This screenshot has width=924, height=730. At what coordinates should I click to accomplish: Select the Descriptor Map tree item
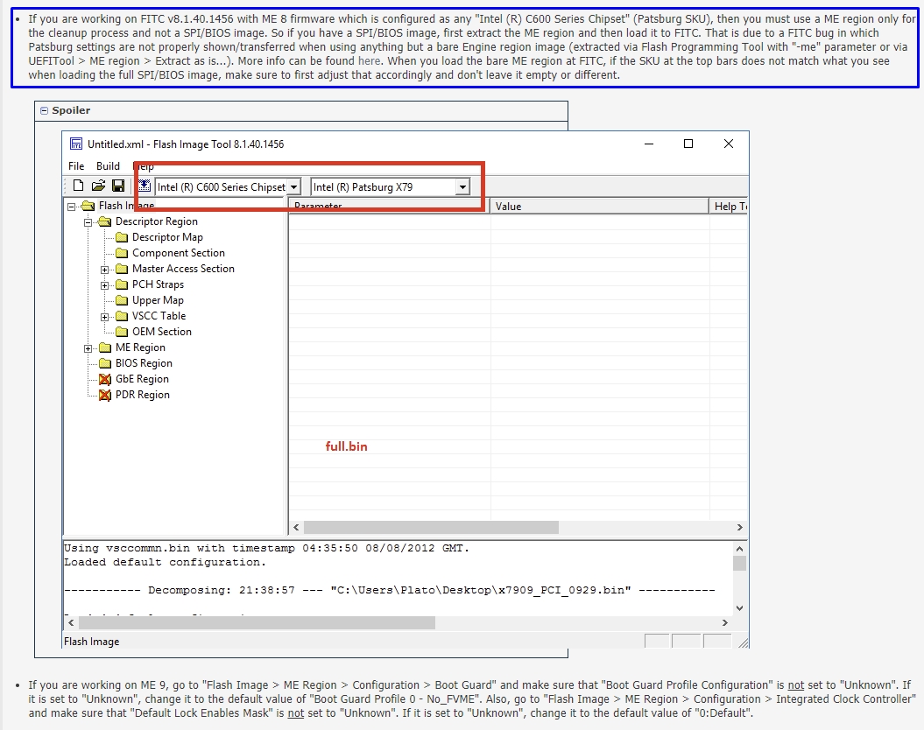coord(167,237)
